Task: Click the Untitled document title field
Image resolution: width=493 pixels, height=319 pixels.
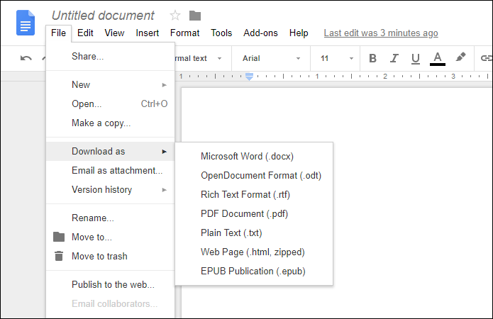Action: click(x=103, y=16)
